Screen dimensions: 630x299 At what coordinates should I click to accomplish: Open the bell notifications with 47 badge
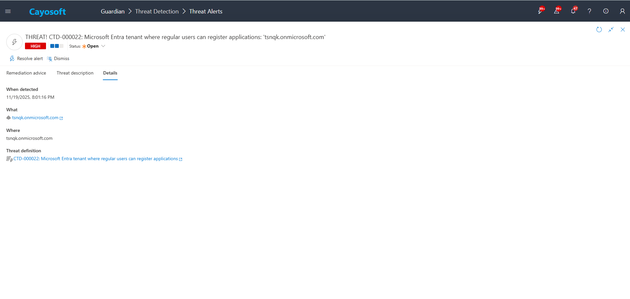point(573,11)
